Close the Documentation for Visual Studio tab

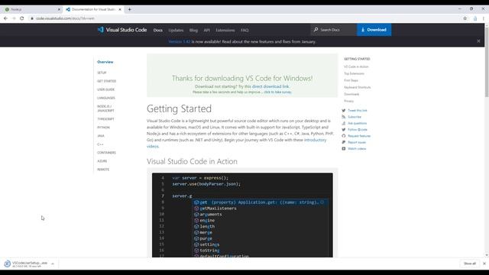120,9
